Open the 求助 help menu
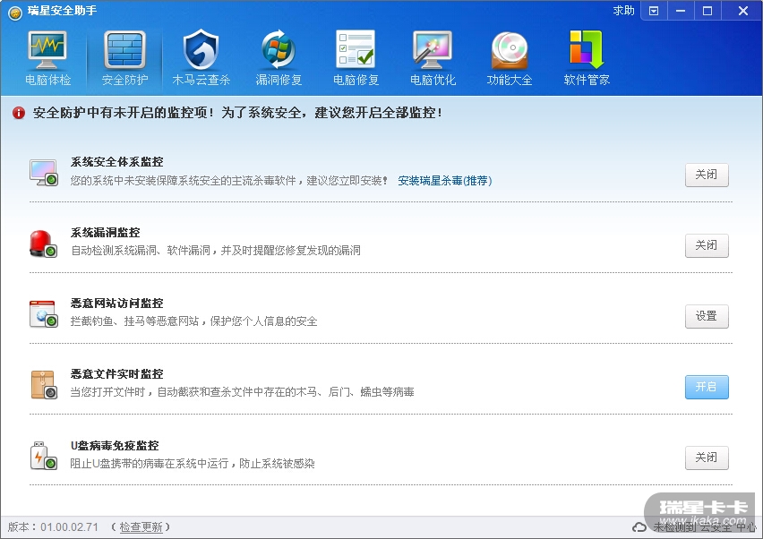This screenshot has height=539, width=763. click(623, 11)
